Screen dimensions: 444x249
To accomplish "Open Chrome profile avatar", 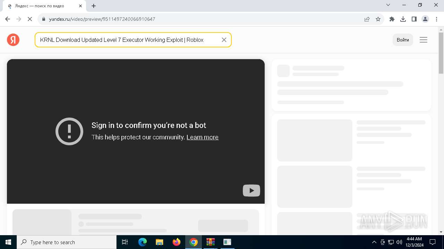I will 425,19.
